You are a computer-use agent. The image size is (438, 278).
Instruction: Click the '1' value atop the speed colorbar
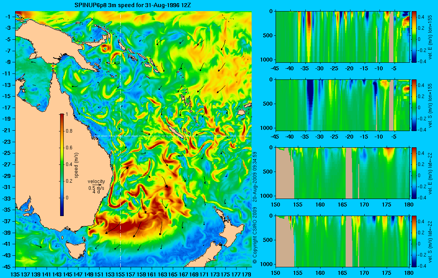click(66, 114)
